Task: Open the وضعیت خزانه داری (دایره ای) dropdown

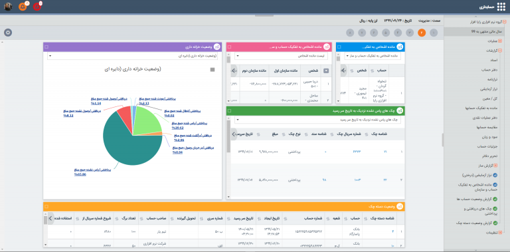Action: tap(132, 56)
